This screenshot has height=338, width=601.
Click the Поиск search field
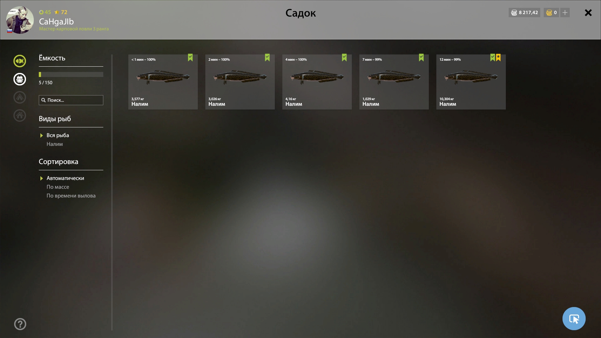71,100
